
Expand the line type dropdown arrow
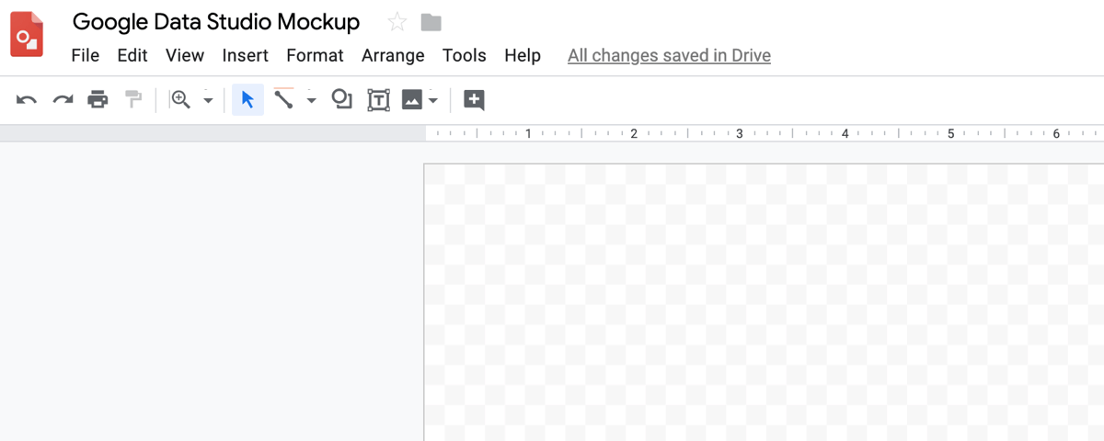click(311, 100)
